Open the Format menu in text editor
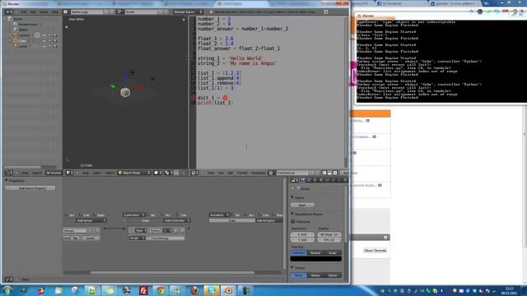The height and width of the screenshot is (296, 527). [242, 173]
